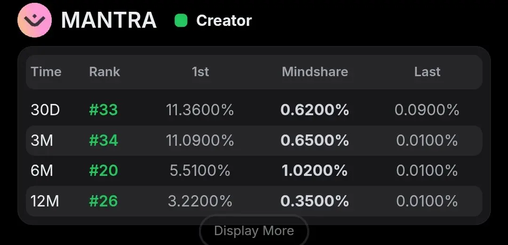Click the 11.3600% first-place value
This screenshot has width=508, height=245.
[200, 110]
